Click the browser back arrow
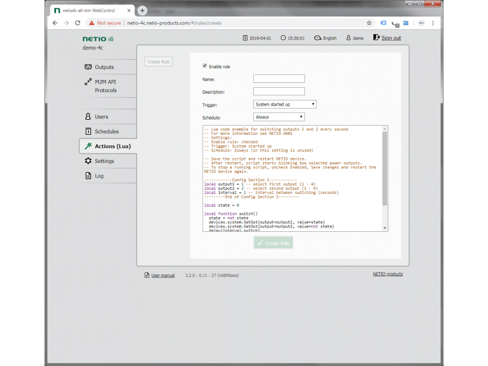The image size is (488, 366). 55,23
